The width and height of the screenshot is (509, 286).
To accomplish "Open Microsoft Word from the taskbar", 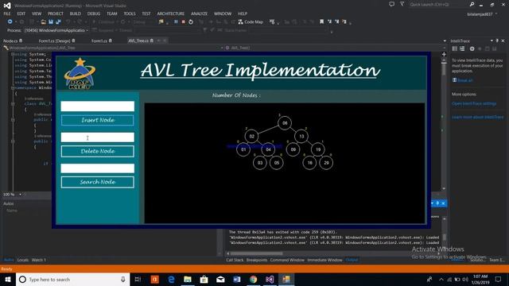I will (237, 279).
